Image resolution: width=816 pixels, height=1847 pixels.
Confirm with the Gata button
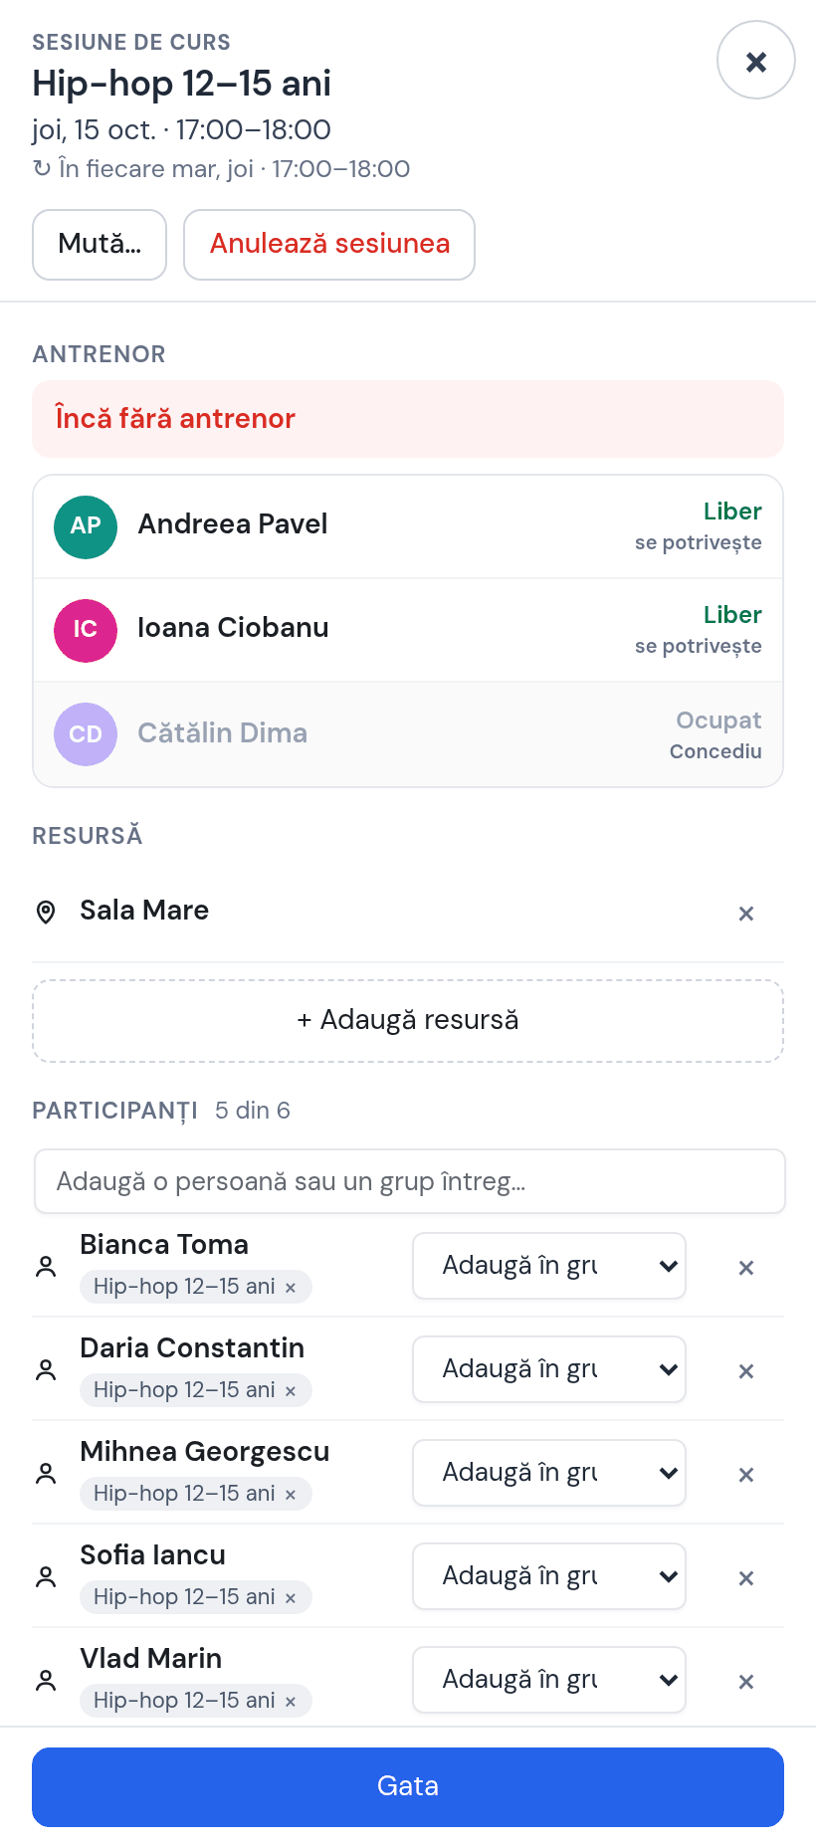coord(408,1786)
